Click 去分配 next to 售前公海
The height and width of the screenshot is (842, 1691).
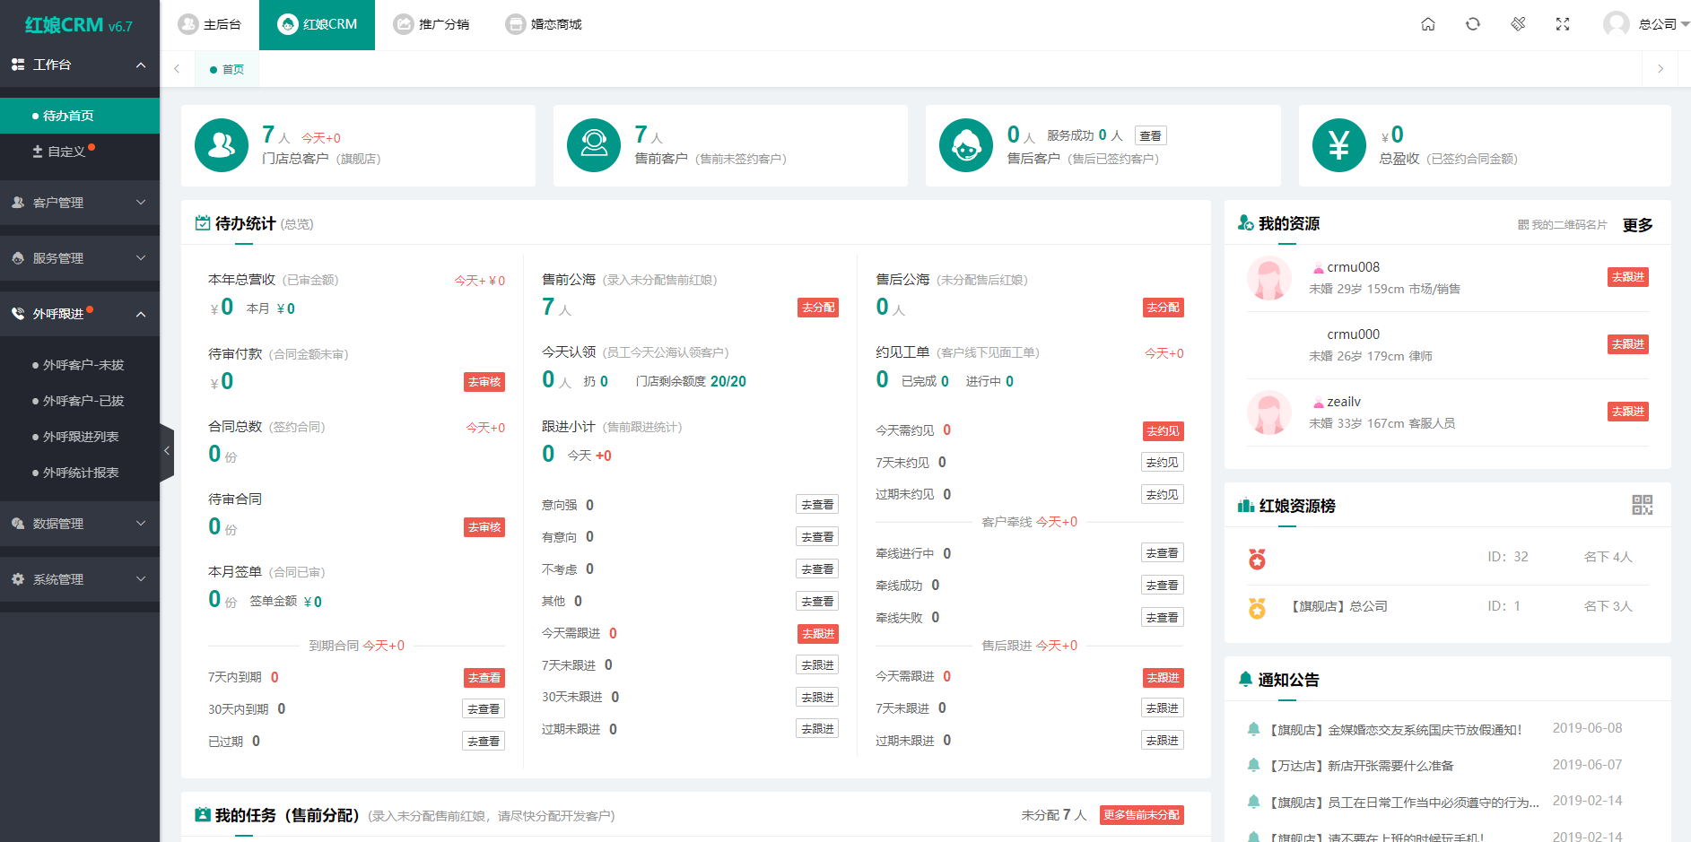click(x=817, y=307)
